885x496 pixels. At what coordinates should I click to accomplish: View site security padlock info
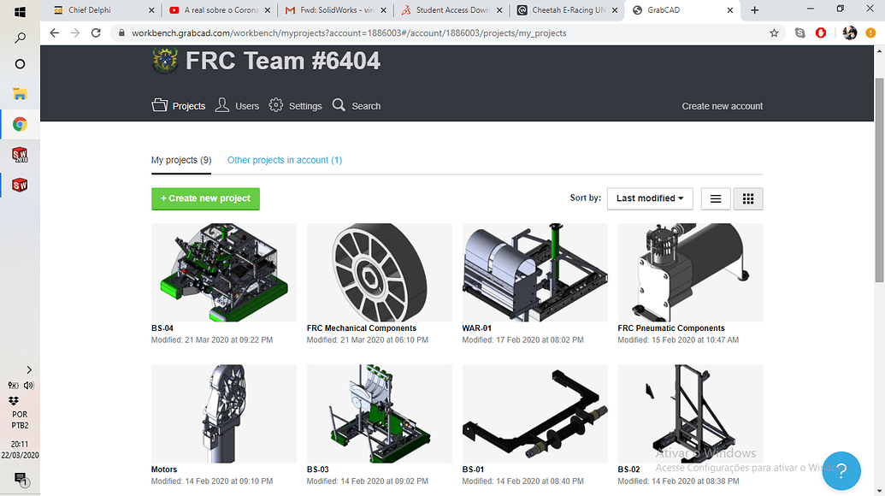click(x=121, y=32)
